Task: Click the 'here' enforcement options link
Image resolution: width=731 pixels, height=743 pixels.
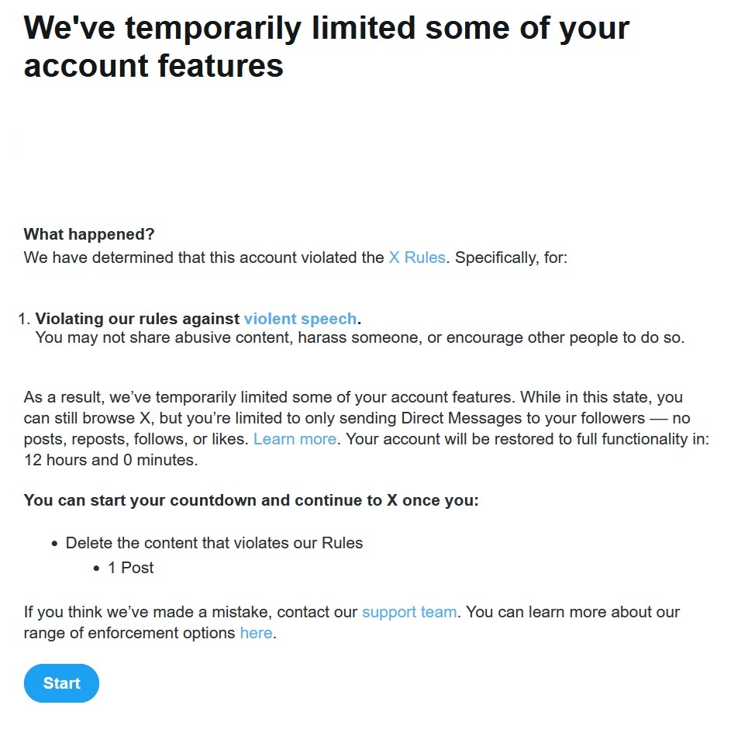Action: [x=256, y=633]
